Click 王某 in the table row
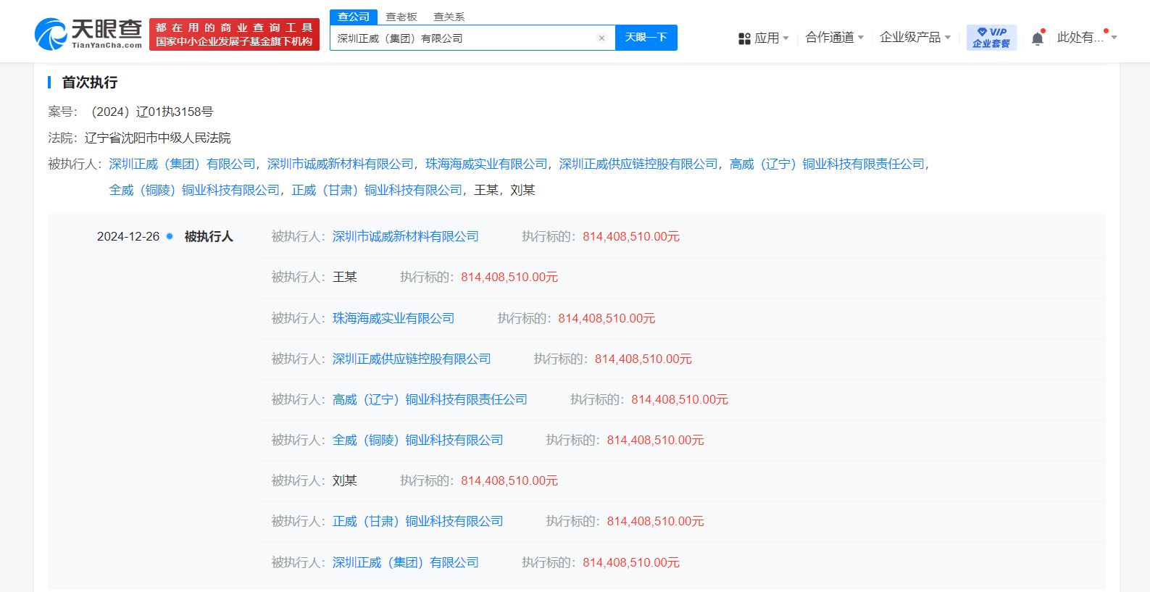This screenshot has height=592, width=1150. (x=345, y=278)
